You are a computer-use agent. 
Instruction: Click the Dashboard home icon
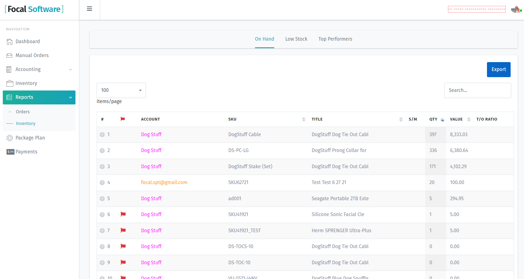tap(9, 41)
